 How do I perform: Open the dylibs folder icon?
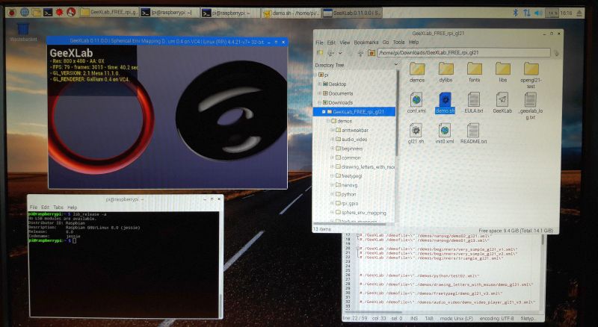coord(446,72)
